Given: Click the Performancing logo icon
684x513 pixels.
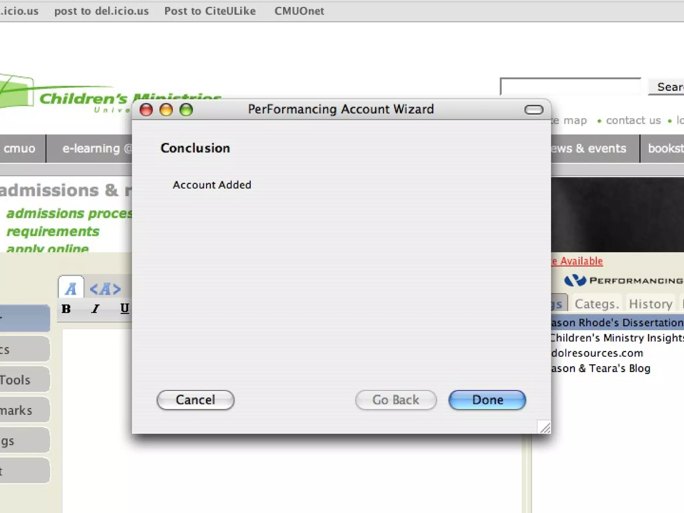Looking at the screenshot, I should pyautogui.click(x=575, y=280).
